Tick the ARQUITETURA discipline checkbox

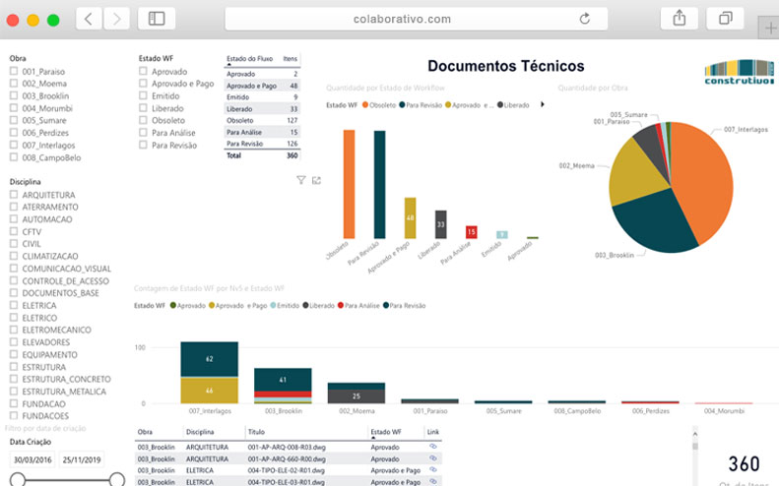[x=14, y=195]
